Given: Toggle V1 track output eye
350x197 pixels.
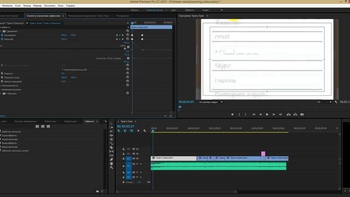Looking at the screenshot, I should click(137, 159).
